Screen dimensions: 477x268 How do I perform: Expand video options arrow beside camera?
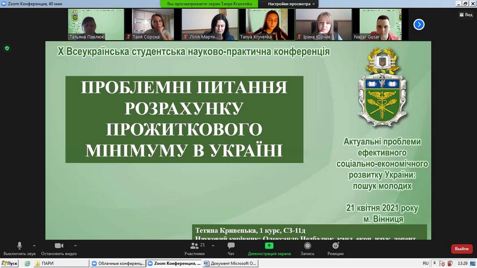click(76, 245)
